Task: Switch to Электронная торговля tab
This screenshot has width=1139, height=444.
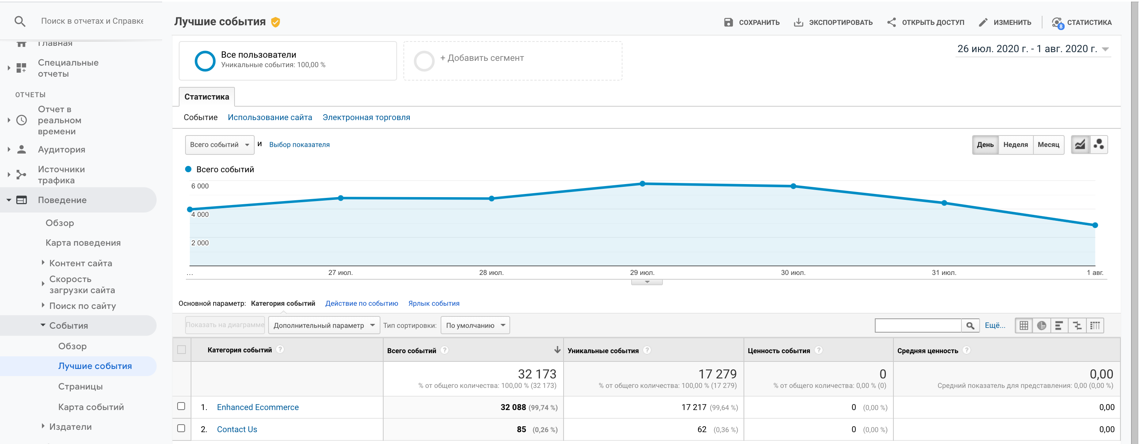Action: 366,117
